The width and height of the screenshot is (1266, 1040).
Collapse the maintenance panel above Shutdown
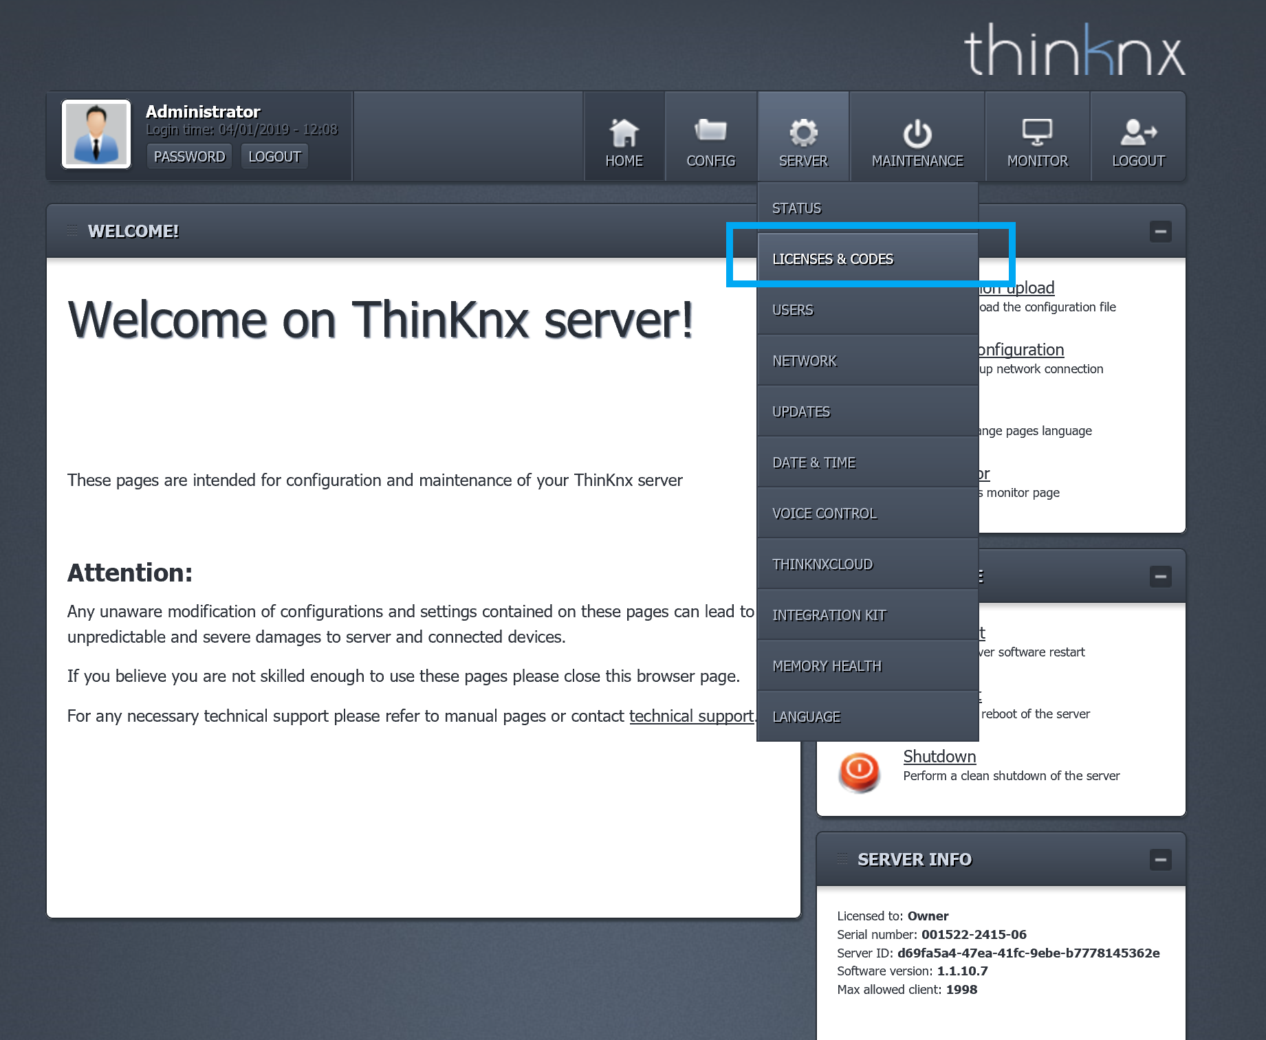(1160, 576)
